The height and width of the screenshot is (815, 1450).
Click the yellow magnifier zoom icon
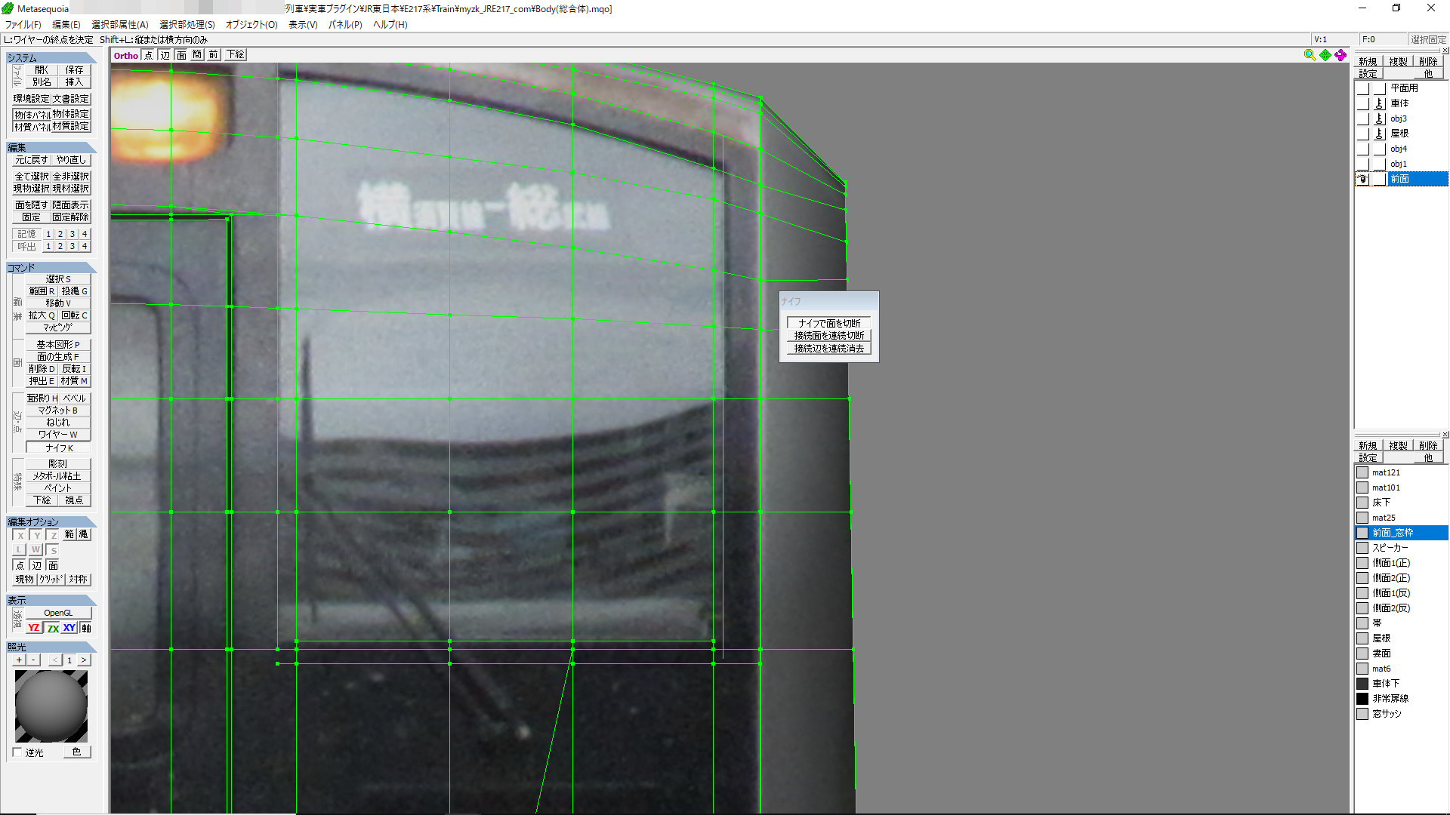pos(1310,55)
